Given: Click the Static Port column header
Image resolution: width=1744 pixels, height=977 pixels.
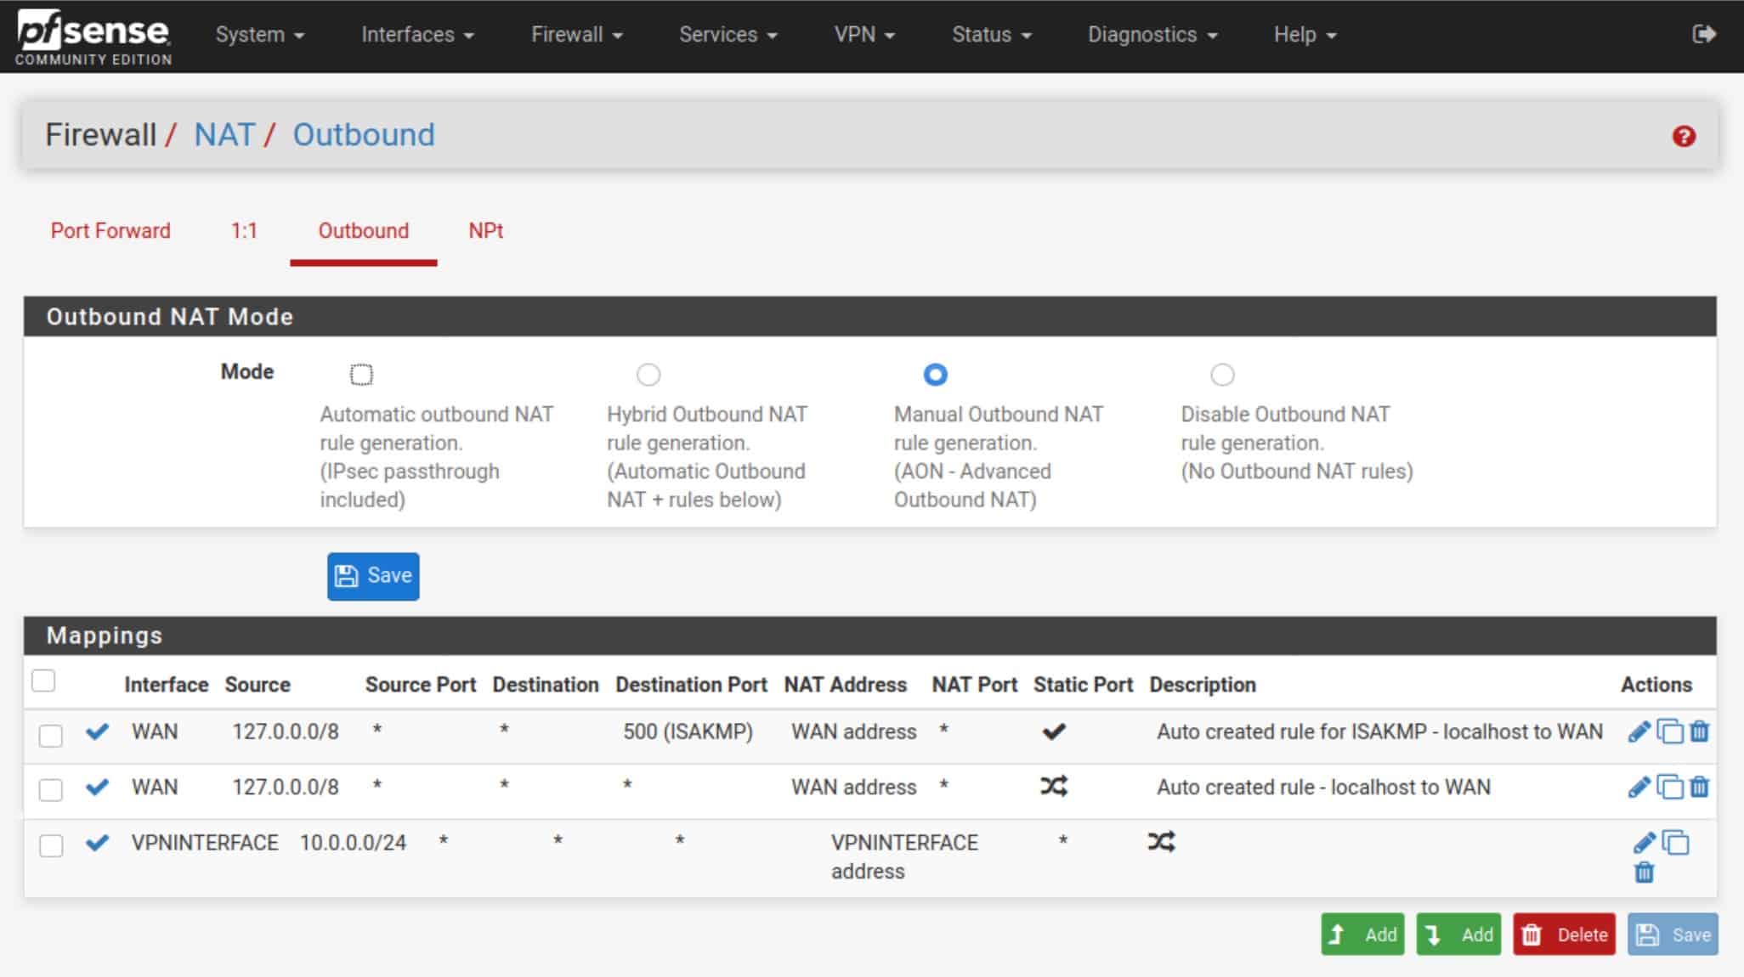Looking at the screenshot, I should tap(1083, 685).
